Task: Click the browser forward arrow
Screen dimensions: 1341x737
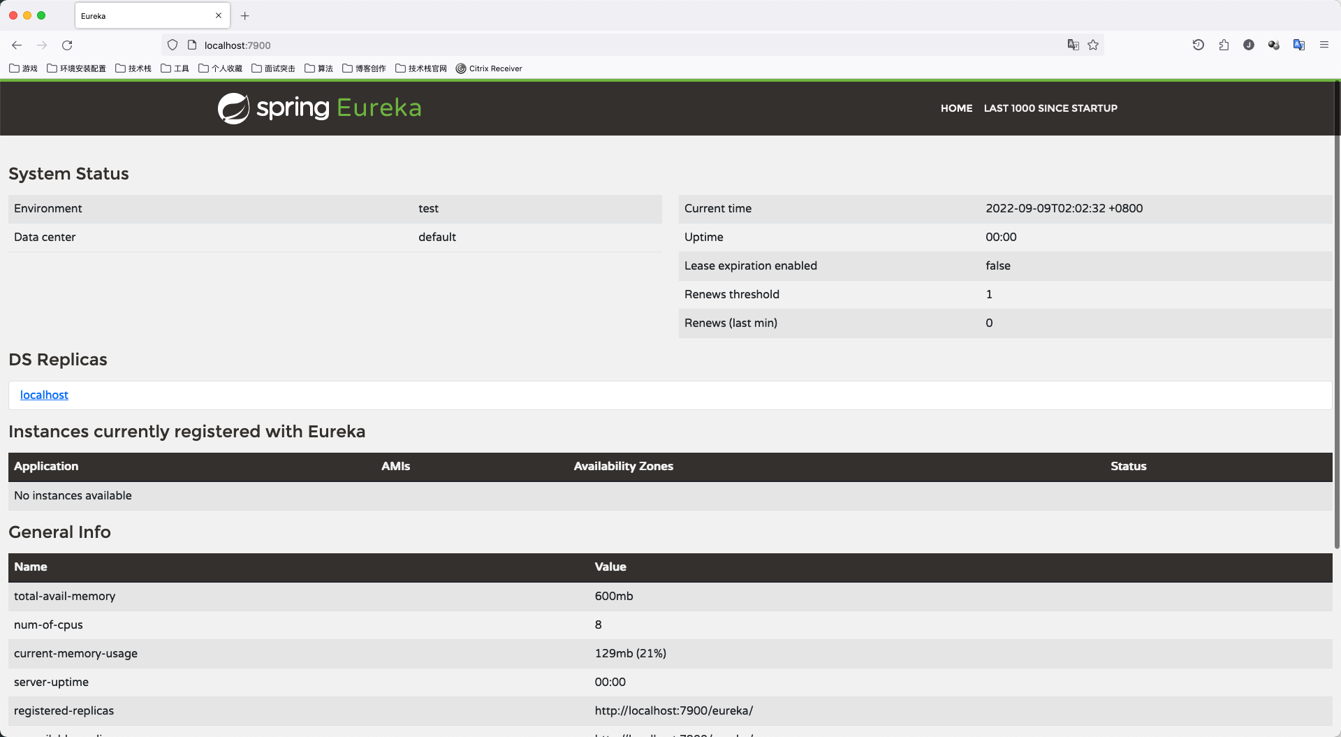Action: (x=42, y=45)
